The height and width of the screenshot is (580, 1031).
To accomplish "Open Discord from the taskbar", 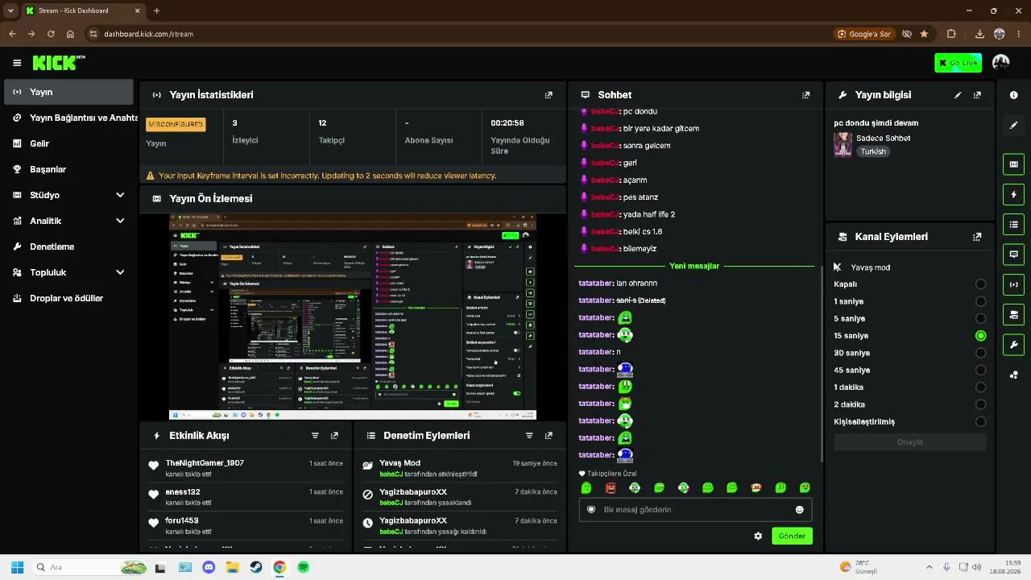I will [x=209, y=567].
